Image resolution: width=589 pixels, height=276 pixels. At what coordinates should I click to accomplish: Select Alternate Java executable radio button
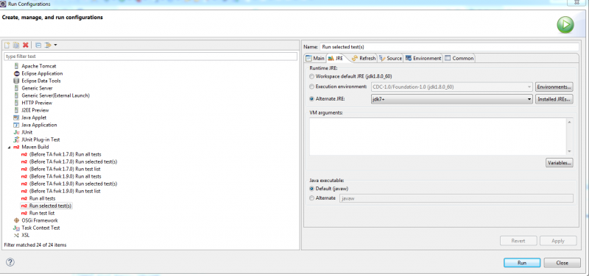[311, 198]
